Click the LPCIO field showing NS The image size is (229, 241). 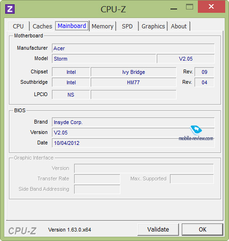71,95
